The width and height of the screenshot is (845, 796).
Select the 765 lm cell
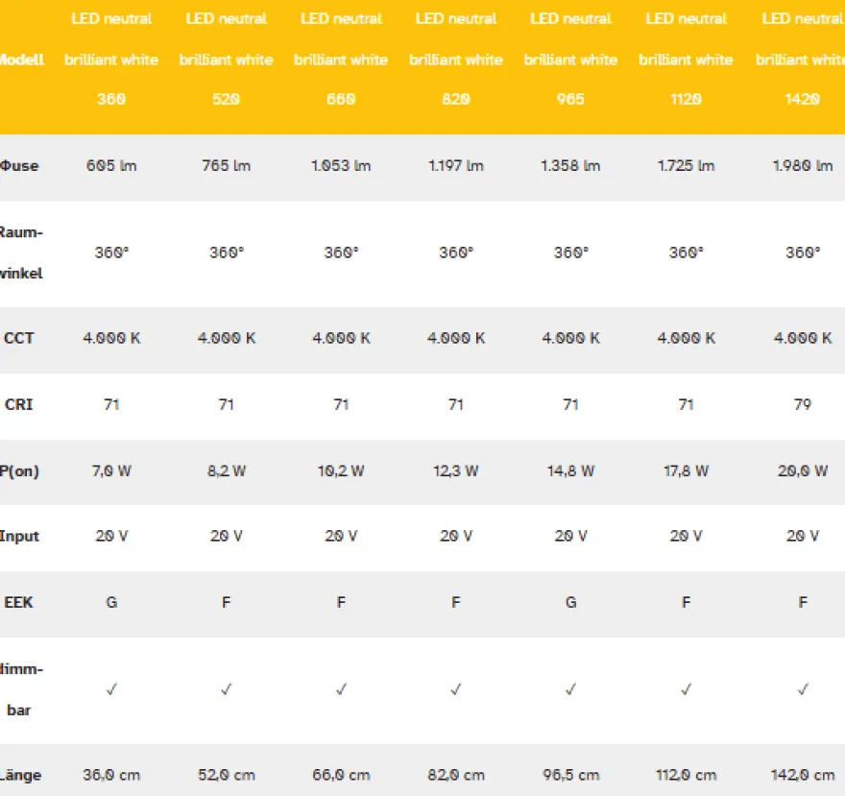[x=227, y=166]
